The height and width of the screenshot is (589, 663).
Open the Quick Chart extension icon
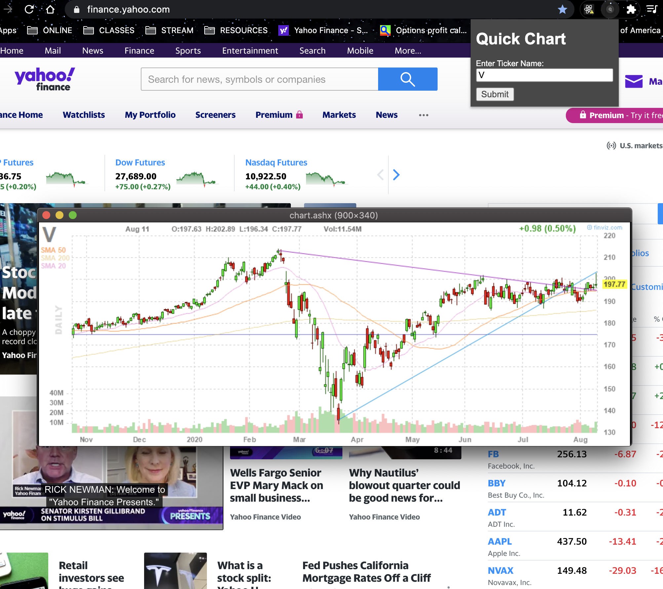610,9
